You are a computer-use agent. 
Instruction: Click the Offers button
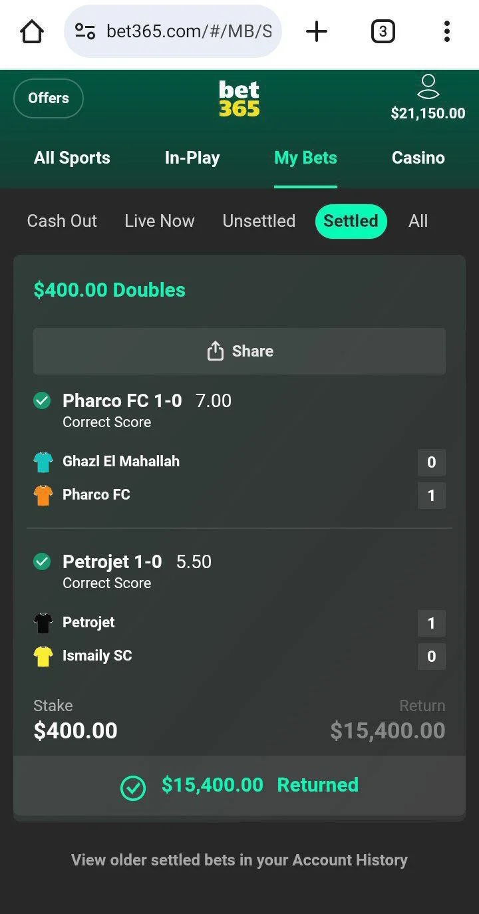pos(49,98)
